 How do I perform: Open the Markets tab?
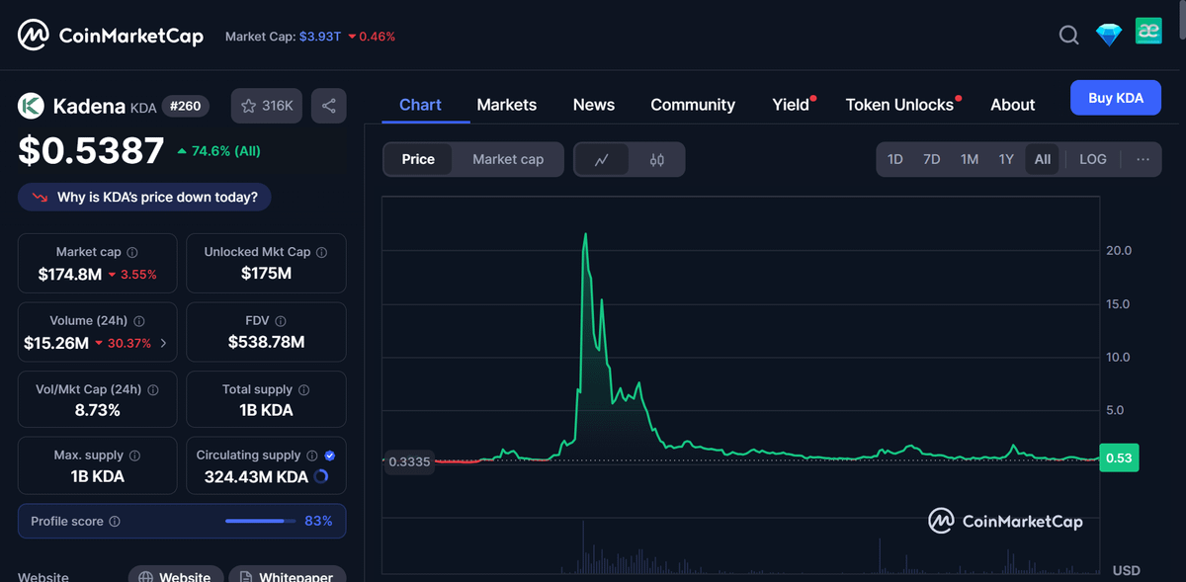(507, 105)
